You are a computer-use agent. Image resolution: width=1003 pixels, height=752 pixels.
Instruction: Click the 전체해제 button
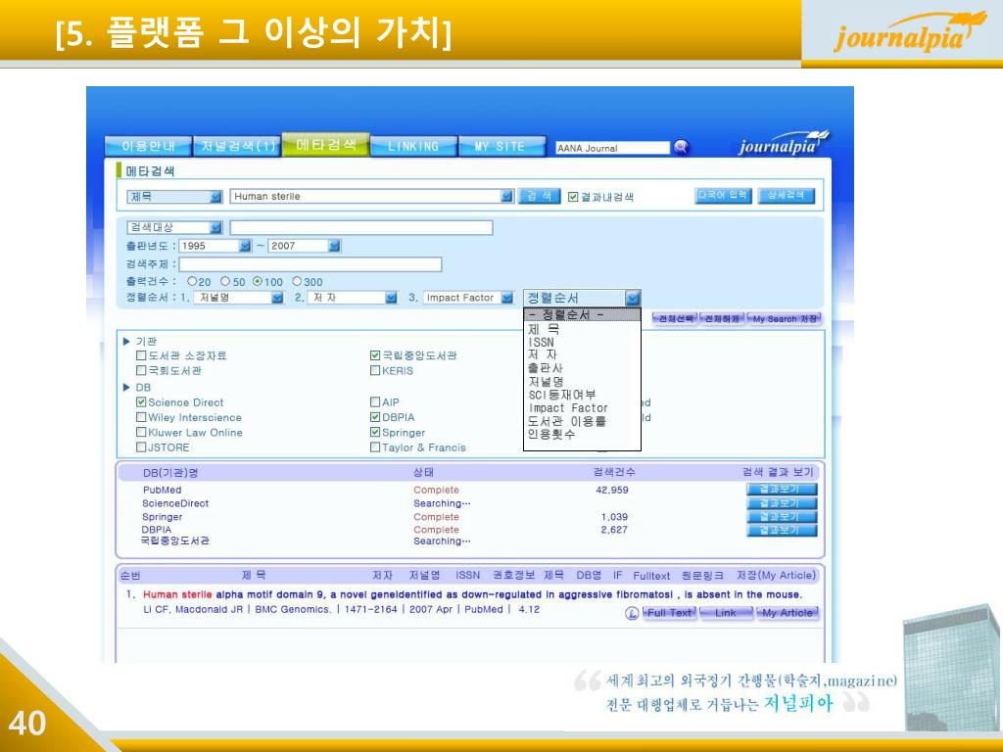[722, 318]
